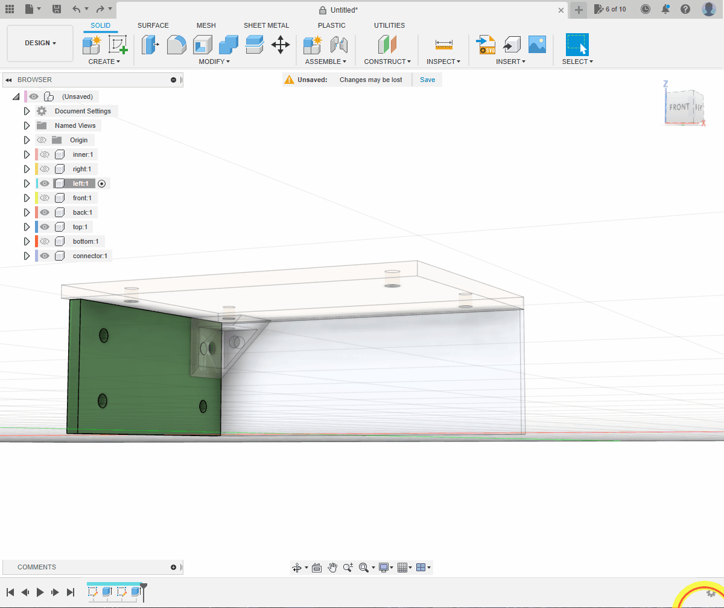Click the Shell tool icon
Viewport: 724px width, 608px height.
203,45
